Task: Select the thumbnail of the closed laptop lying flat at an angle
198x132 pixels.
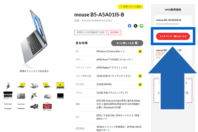Action: (x=47, y=96)
